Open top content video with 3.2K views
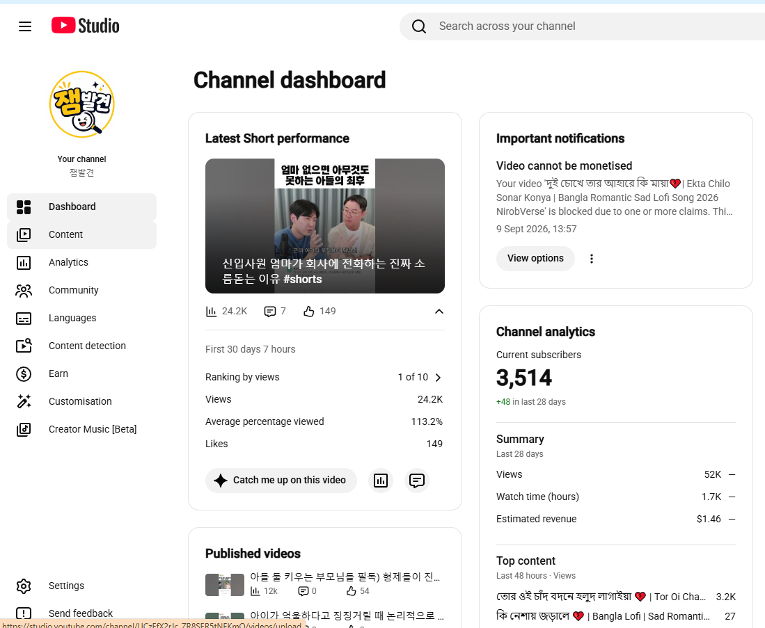Screen dimensions: 765x628 point(616,597)
